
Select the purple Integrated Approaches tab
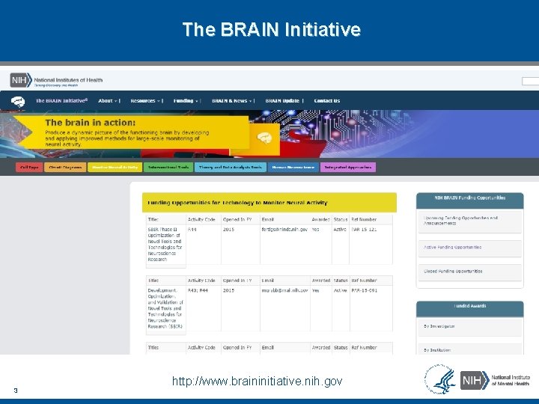pyautogui.click(x=348, y=168)
